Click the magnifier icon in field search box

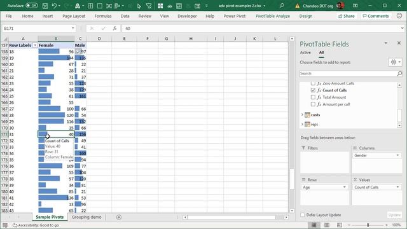pos(399,74)
